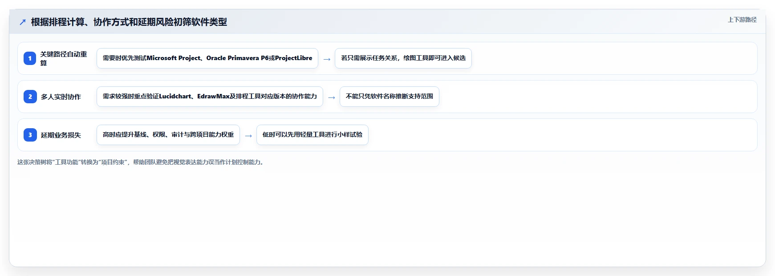The width and height of the screenshot is (775, 276).
Task: Select the number 1 step badge
Action: [x=30, y=58]
